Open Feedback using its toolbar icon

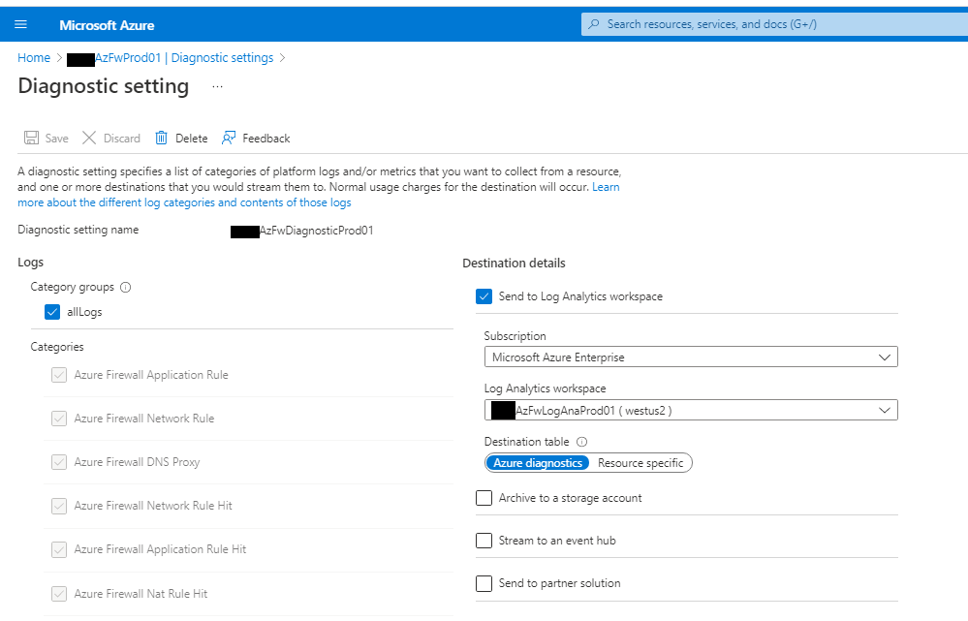click(x=229, y=138)
